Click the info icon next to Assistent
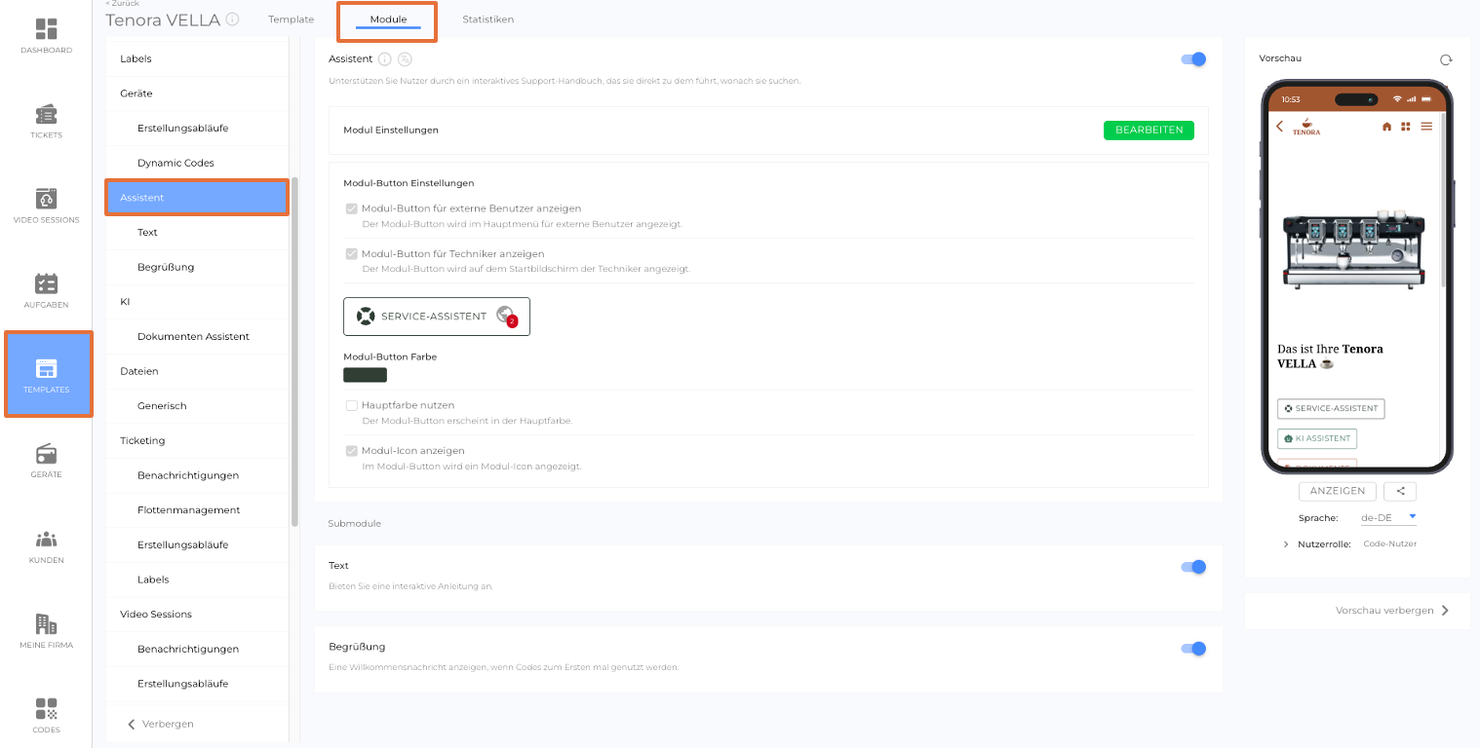The width and height of the screenshot is (1480, 749). pyautogui.click(x=384, y=59)
